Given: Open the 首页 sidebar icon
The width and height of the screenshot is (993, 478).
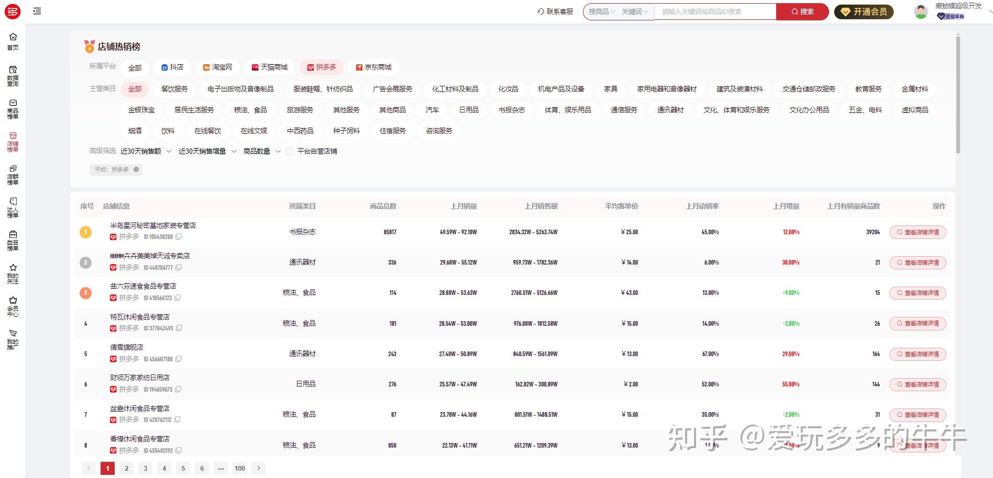Looking at the screenshot, I should tap(13, 41).
